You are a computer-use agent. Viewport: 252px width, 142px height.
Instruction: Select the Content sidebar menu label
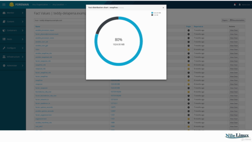coord(11,22)
